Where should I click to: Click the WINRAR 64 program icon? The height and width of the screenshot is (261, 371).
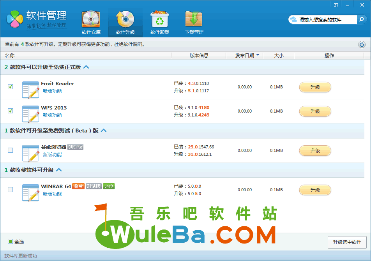pyautogui.click(x=30, y=193)
